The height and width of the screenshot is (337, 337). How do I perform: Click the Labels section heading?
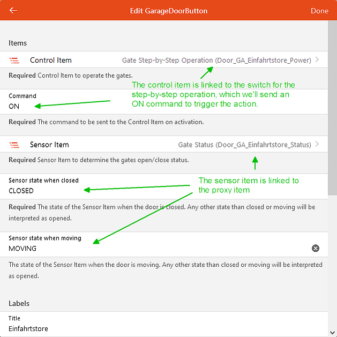(x=19, y=303)
